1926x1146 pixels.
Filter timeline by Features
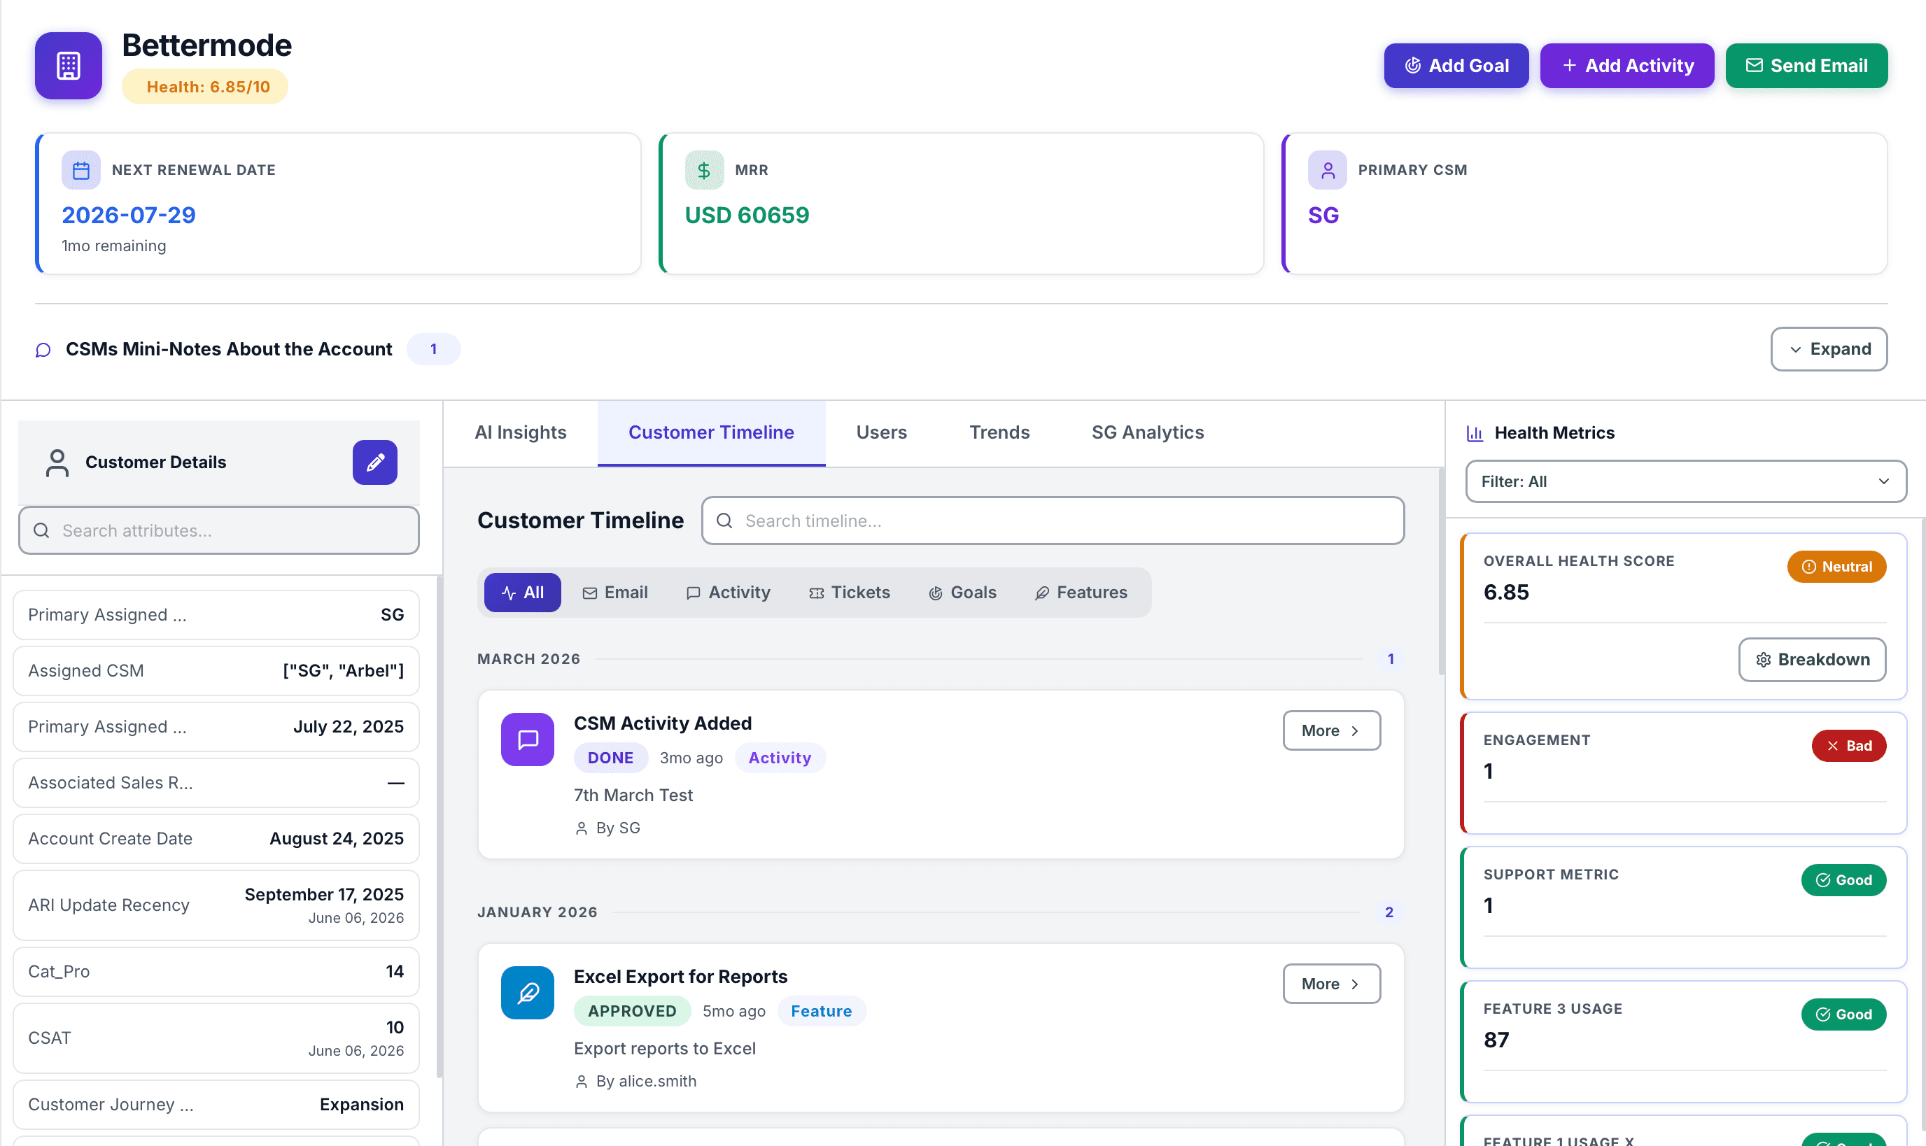[1081, 593]
